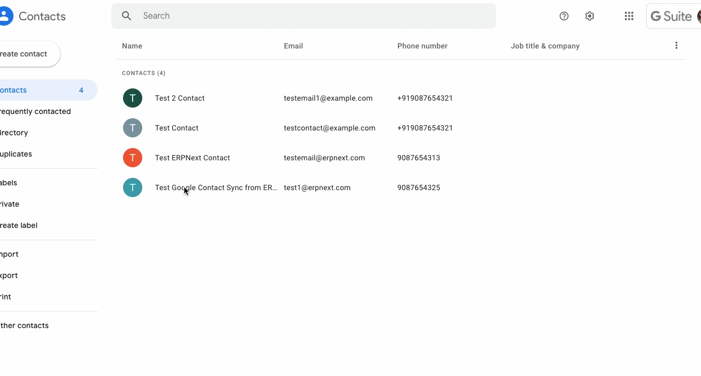Click the Create contact button
Screen dimensions: 701x376
23,53
